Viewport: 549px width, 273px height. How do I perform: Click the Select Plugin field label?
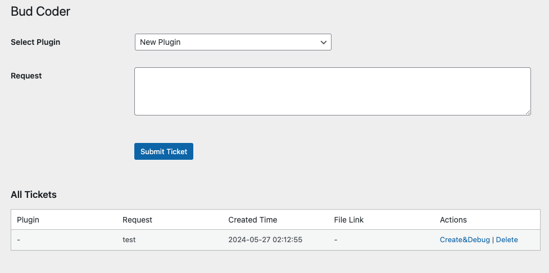(x=35, y=42)
